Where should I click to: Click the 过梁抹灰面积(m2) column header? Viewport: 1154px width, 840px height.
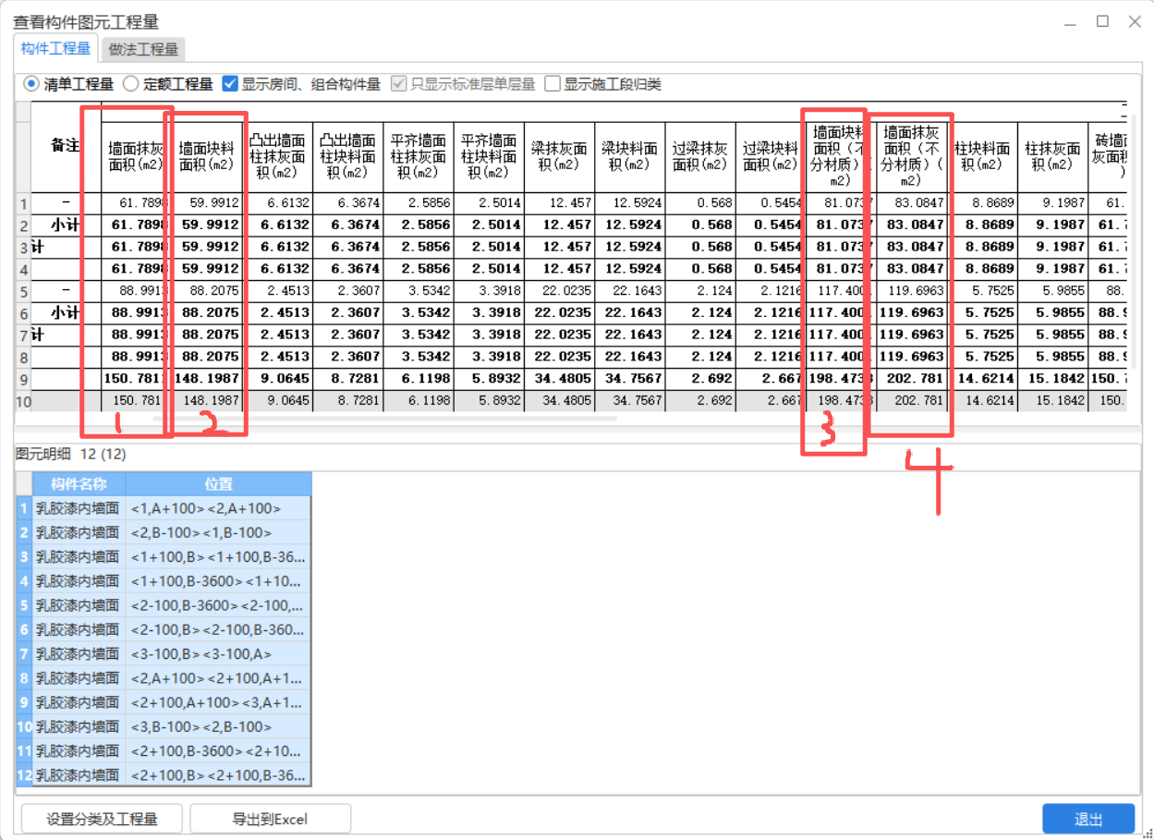(699, 157)
